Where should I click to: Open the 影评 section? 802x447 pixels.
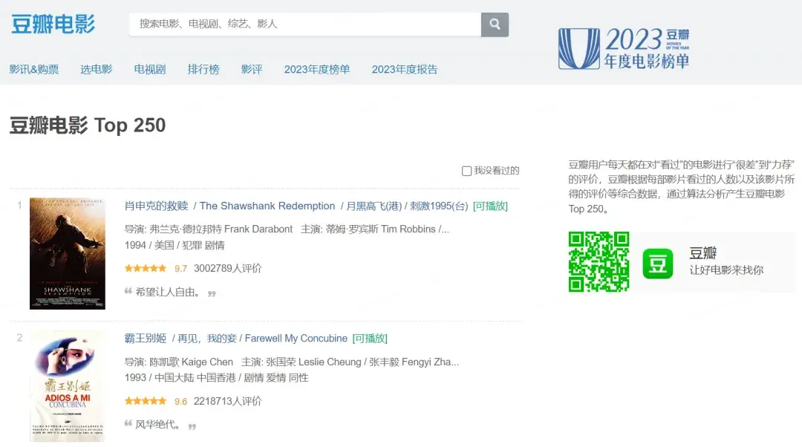point(252,69)
